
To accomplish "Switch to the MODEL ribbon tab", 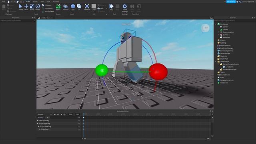I will 35,2.
